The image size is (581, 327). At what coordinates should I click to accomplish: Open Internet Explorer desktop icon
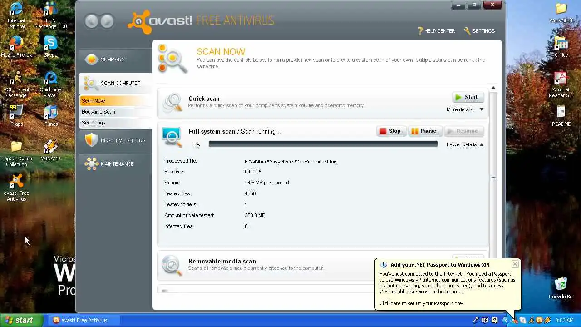click(16, 15)
